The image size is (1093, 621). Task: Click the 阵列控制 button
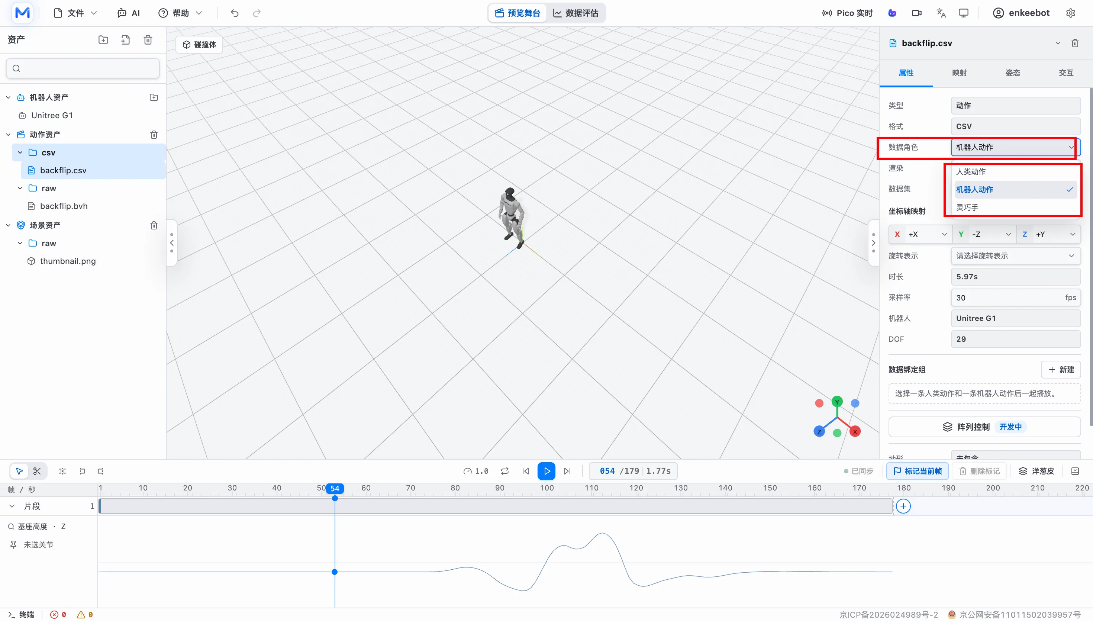pyautogui.click(x=984, y=427)
